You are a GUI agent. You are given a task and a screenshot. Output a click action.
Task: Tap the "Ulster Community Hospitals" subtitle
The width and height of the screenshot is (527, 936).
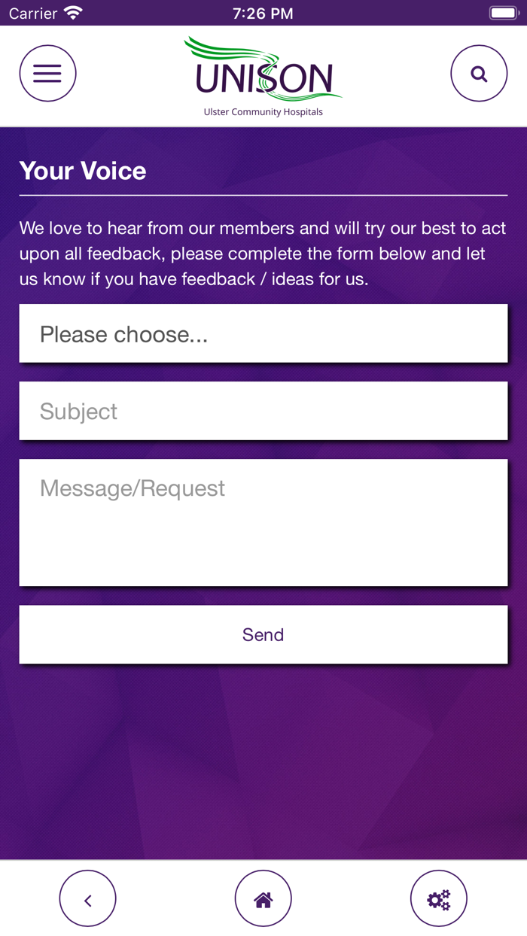[x=263, y=112]
